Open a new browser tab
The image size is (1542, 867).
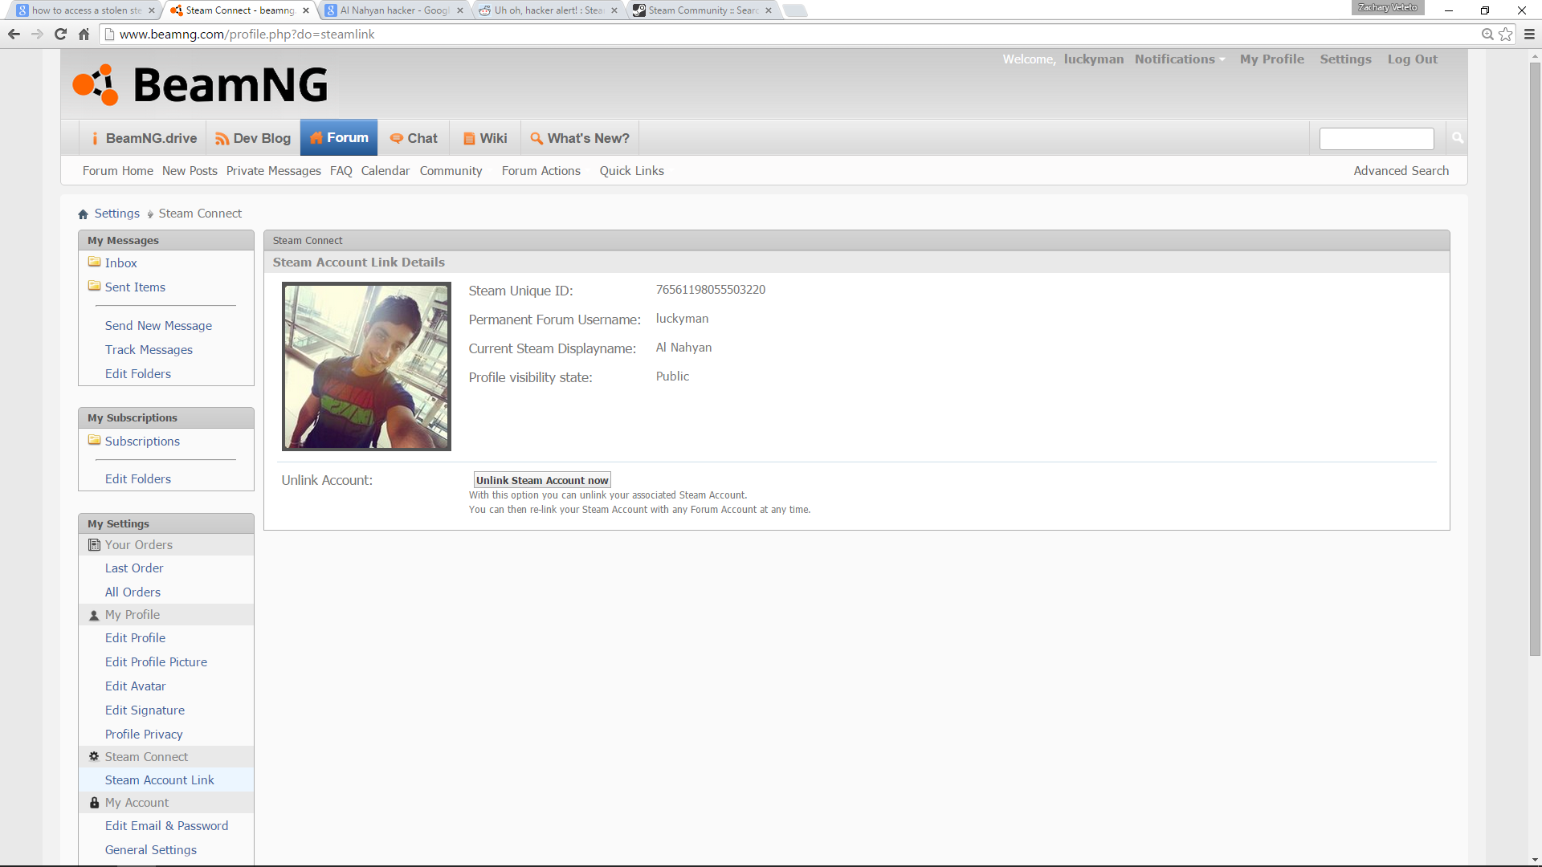(794, 10)
